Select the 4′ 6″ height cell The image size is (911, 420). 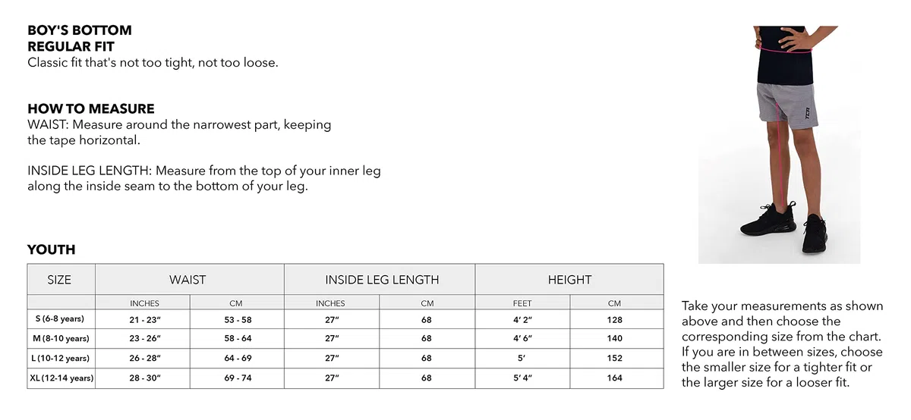(522, 339)
